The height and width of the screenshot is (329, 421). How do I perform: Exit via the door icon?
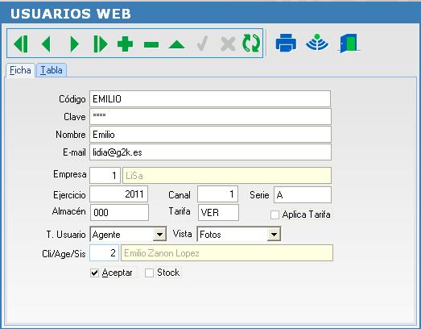tap(349, 43)
